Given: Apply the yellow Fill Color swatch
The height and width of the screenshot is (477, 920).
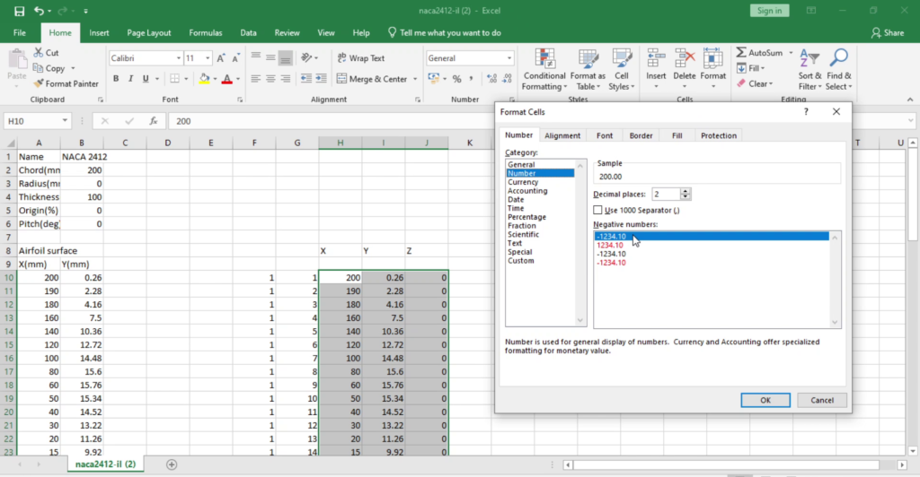Looking at the screenshot, I should click(x=204, y=78).
